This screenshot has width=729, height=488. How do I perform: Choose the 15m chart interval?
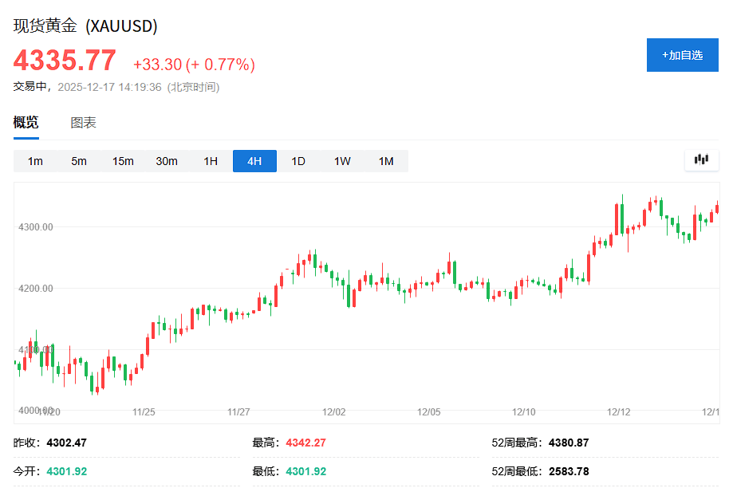point(123,161)
